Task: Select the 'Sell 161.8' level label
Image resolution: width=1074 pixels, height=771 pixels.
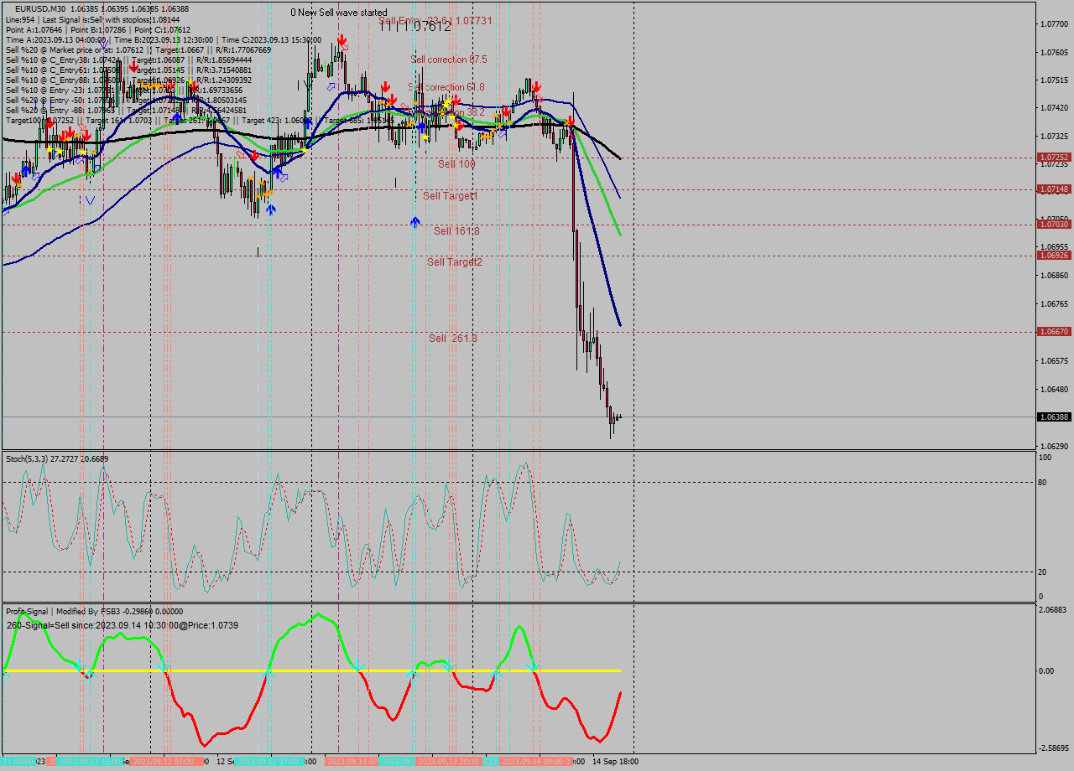Action: (x=456, y=231)
